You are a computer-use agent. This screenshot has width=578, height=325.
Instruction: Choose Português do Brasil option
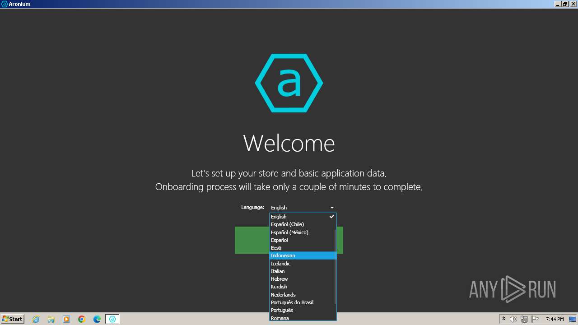(x=303, y=302)
